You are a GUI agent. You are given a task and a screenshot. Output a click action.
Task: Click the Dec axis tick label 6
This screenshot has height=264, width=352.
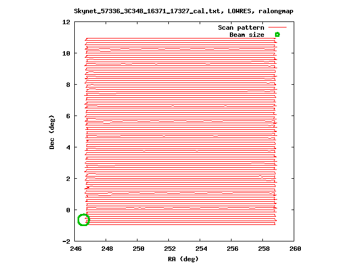[x=68, y=116]
